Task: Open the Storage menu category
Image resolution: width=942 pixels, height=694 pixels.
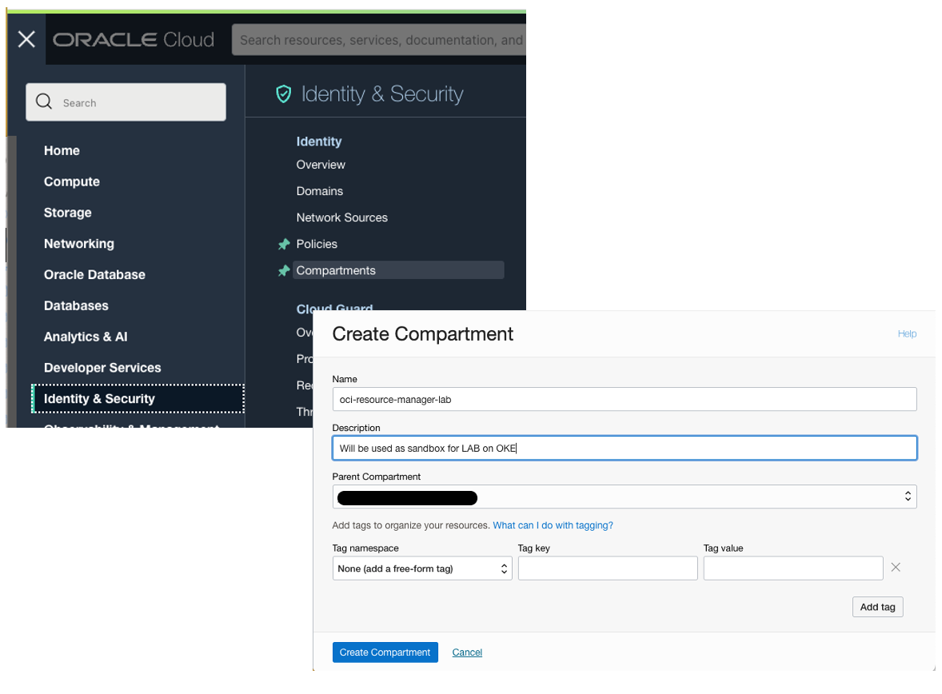Action: tap(67, 213)
